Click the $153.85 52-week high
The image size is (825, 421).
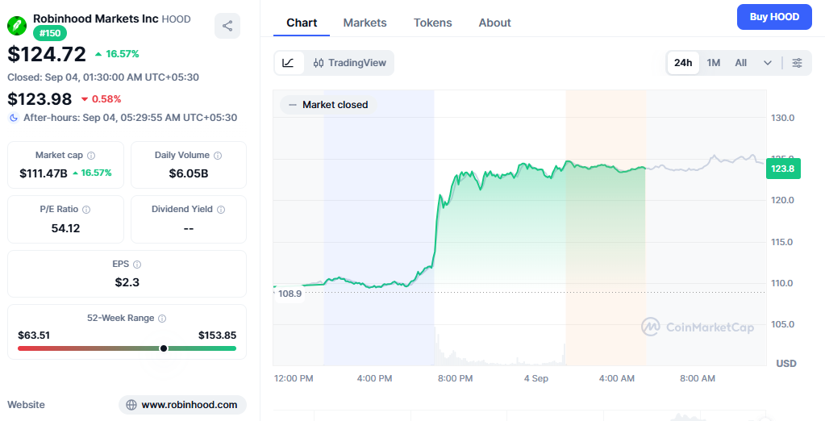217,336
